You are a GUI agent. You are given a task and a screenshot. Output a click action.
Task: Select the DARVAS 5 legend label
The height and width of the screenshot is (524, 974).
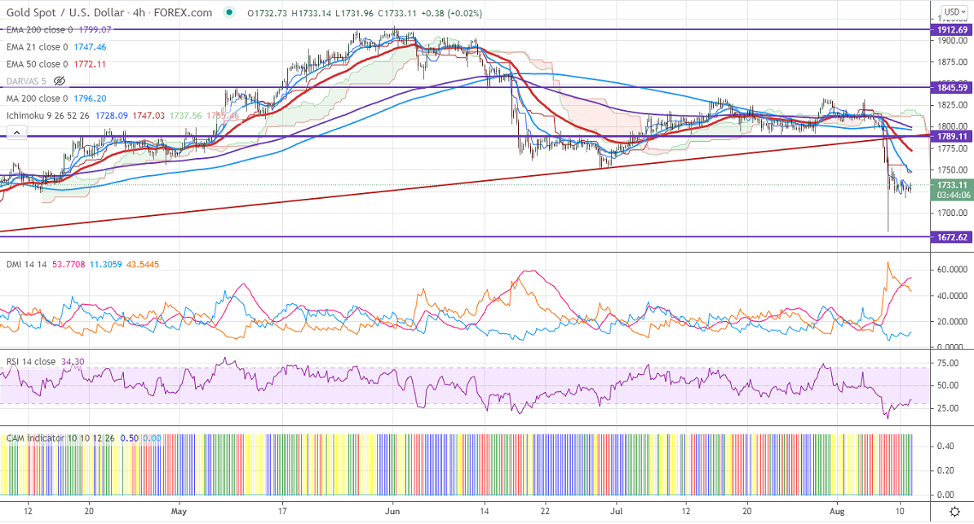point(26,81)
